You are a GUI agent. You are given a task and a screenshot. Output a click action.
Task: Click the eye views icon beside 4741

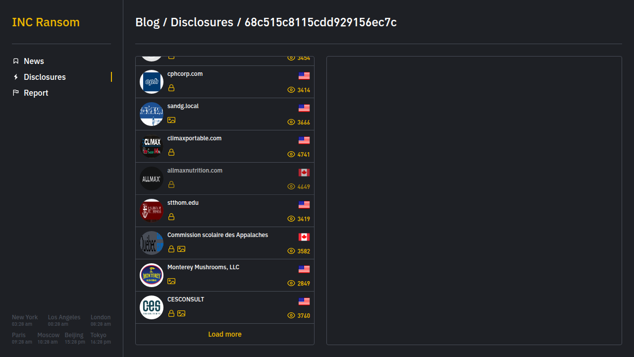tap(291, 154)
